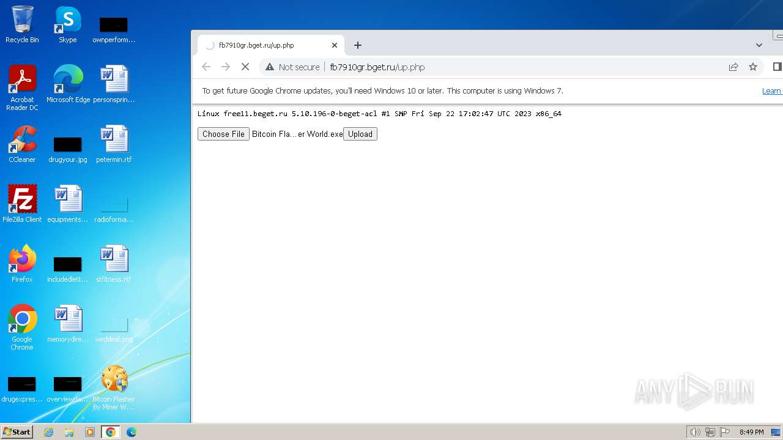Open Acrobat Reader DC shortcut
Image resolution: width=783 pixels, height=440 pixels.
[x=22, y=87]
